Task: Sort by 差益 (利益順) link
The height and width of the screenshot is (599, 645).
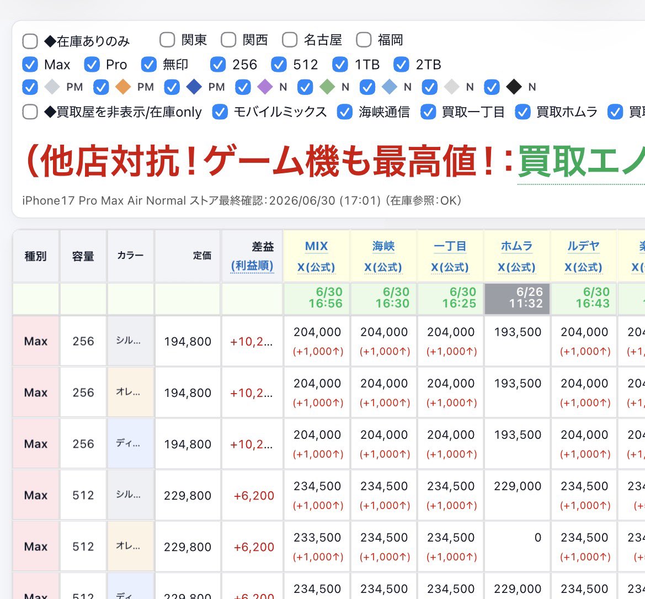Action: 252,266
